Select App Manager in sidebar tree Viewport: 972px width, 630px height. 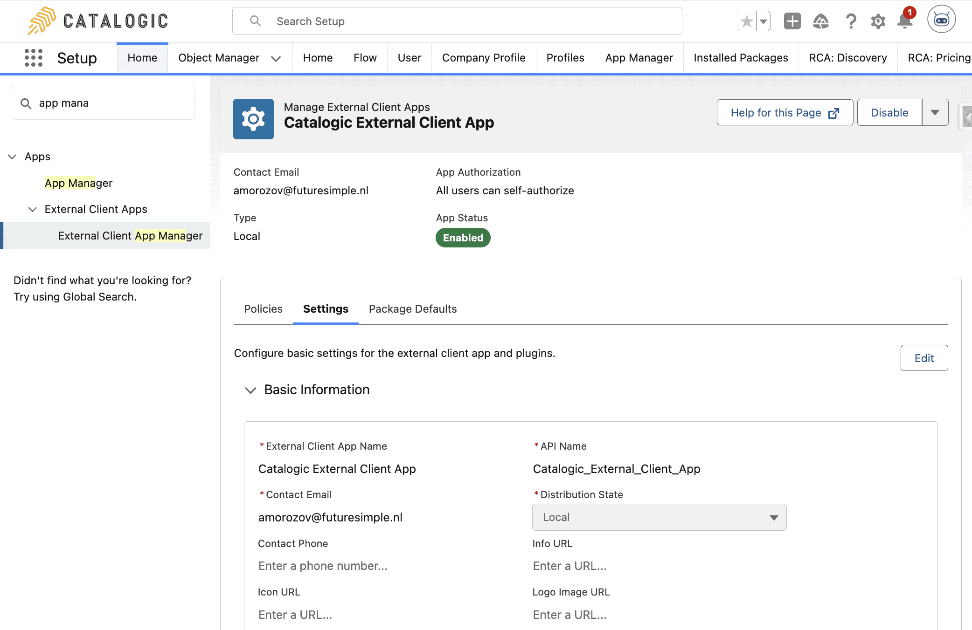78,183
